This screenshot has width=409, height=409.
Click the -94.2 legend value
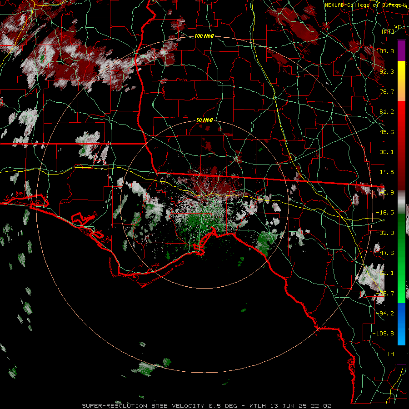pos(385,313)
